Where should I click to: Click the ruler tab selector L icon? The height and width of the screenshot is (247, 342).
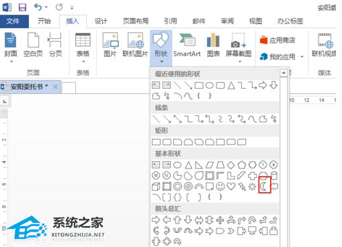click(5, 101)
